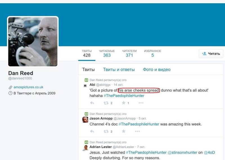Open more options dots on Jason Arnopp's tweet
This screenshot has width=225, height=160.
(x=137, y=131)
